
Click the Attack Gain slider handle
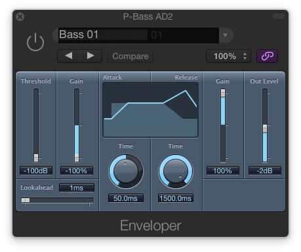click(x=77, y=157)
